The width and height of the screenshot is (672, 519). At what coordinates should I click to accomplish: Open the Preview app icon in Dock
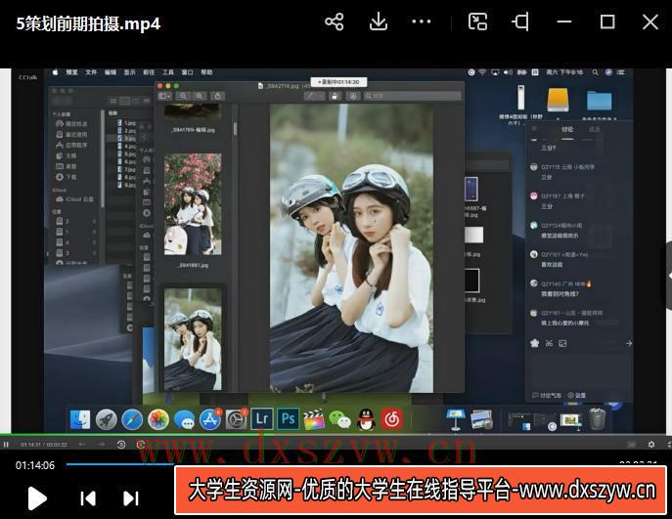coord(481,419)
